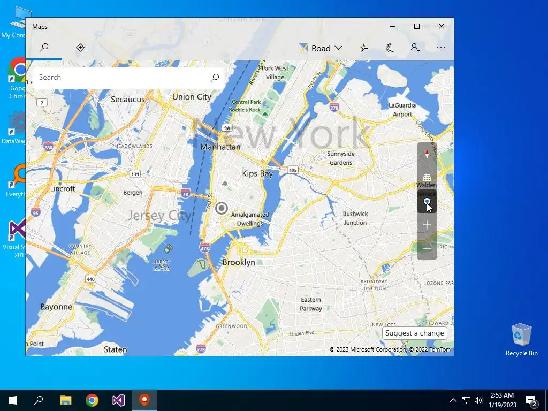This screenshot has width=548, height=411.
Task: Open the Directions tab
Action: [80, 48]
